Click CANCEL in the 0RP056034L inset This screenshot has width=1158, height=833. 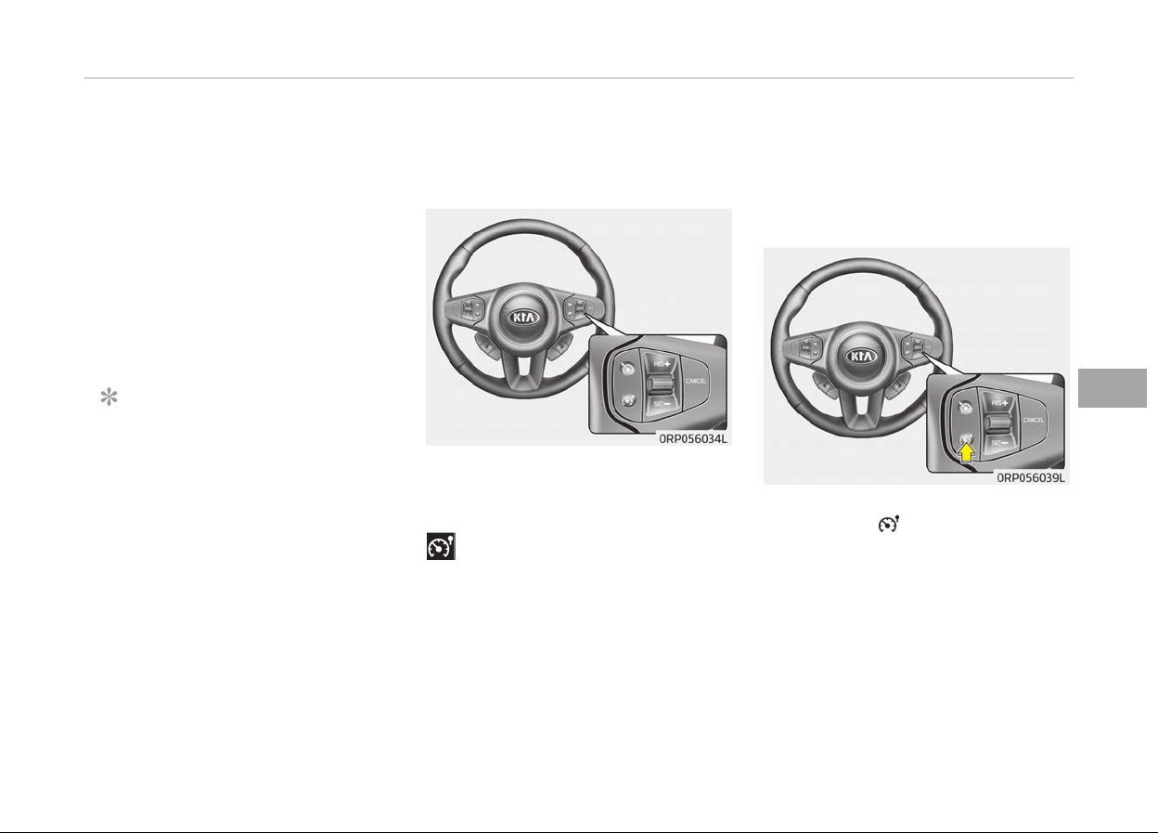(697, 382)
